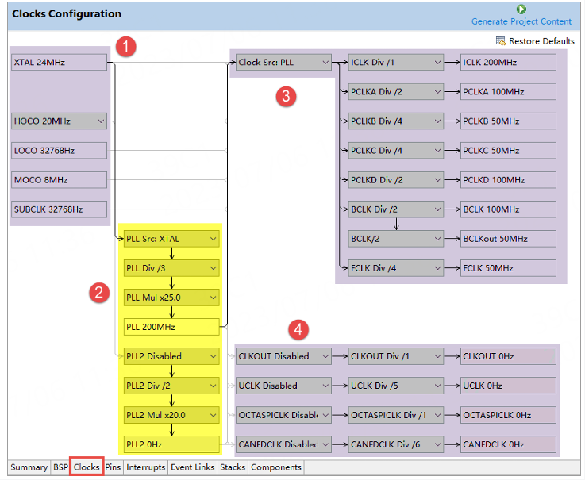Click the LOCO 32768Hz box
Viewport: 585px width, 480px height.
click(59, 151)
